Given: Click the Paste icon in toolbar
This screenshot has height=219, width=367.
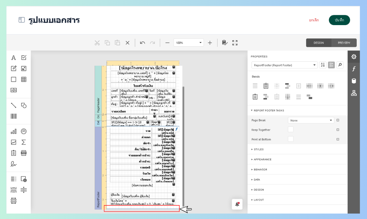Looking at the screenshot, I should tap(118, 43).
